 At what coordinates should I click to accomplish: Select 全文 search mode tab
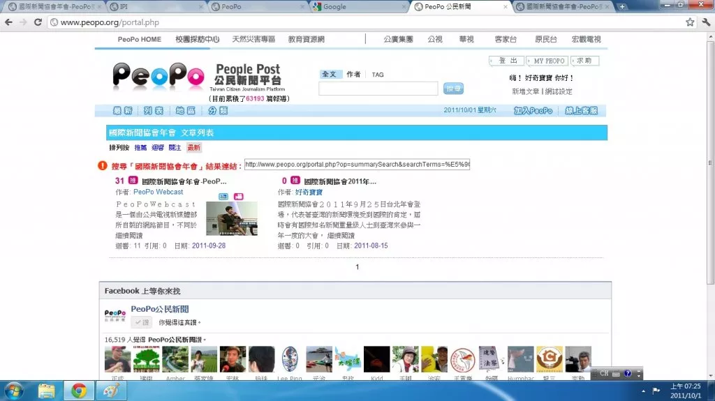coord(329,75)
